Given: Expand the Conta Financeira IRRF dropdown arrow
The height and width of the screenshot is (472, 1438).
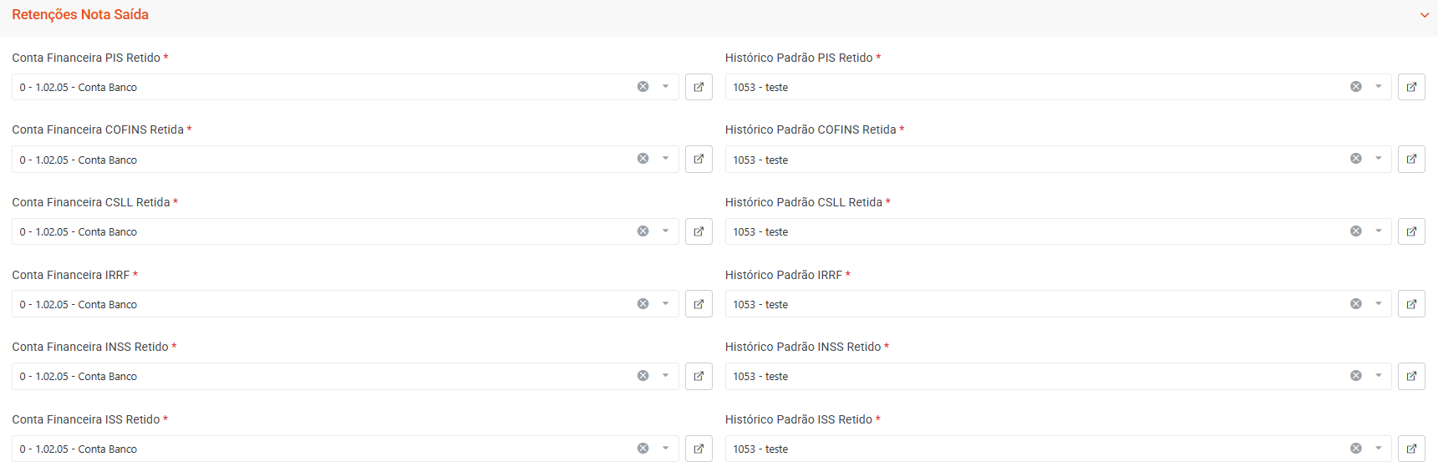Looking at the screenshot, I should coord(666,304).
